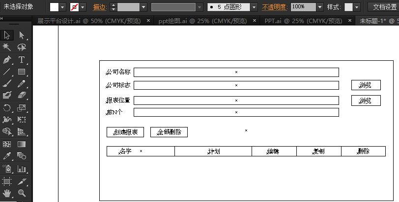399x202 pixels.
Task: Select the 全部删除 button artwork
Action: click(169, 132)
